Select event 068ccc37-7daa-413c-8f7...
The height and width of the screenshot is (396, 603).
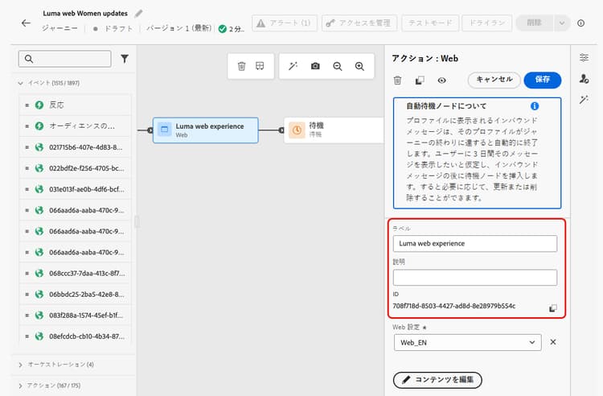[x=75, y=273]
